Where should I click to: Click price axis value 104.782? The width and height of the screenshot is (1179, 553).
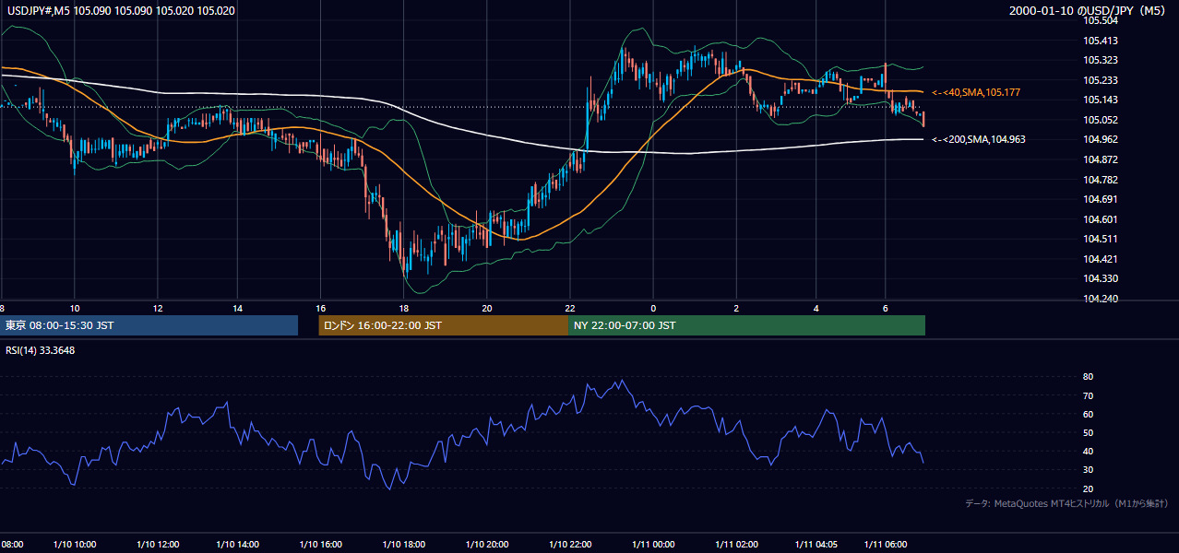coord(1101,180)
